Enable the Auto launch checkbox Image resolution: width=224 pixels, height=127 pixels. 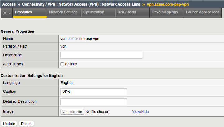tap(62, 64)
